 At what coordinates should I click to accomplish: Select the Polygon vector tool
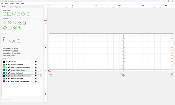click(23, 14)
